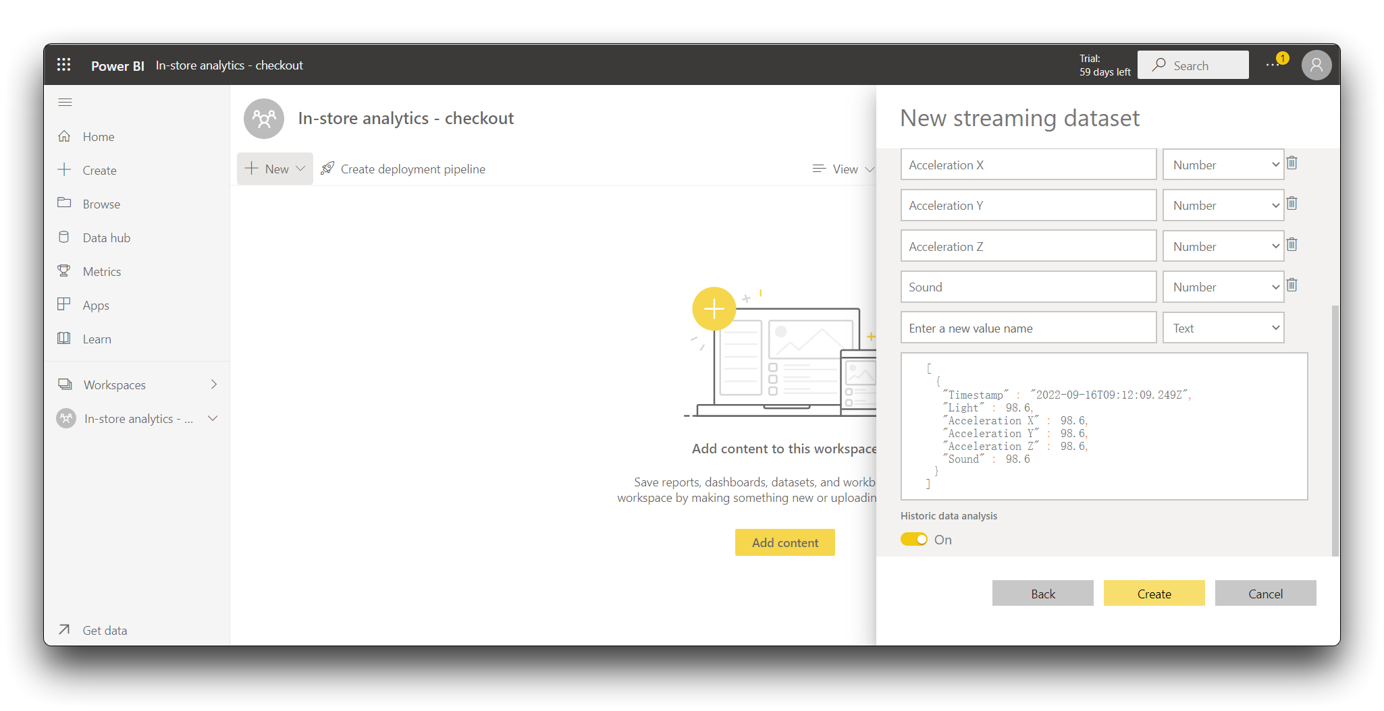Delete the Acceleration X field

(1292, 163)
